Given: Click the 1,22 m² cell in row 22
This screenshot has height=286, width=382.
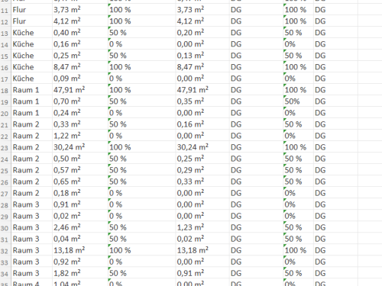Looking at the screenshot, I should coord(80,136).
